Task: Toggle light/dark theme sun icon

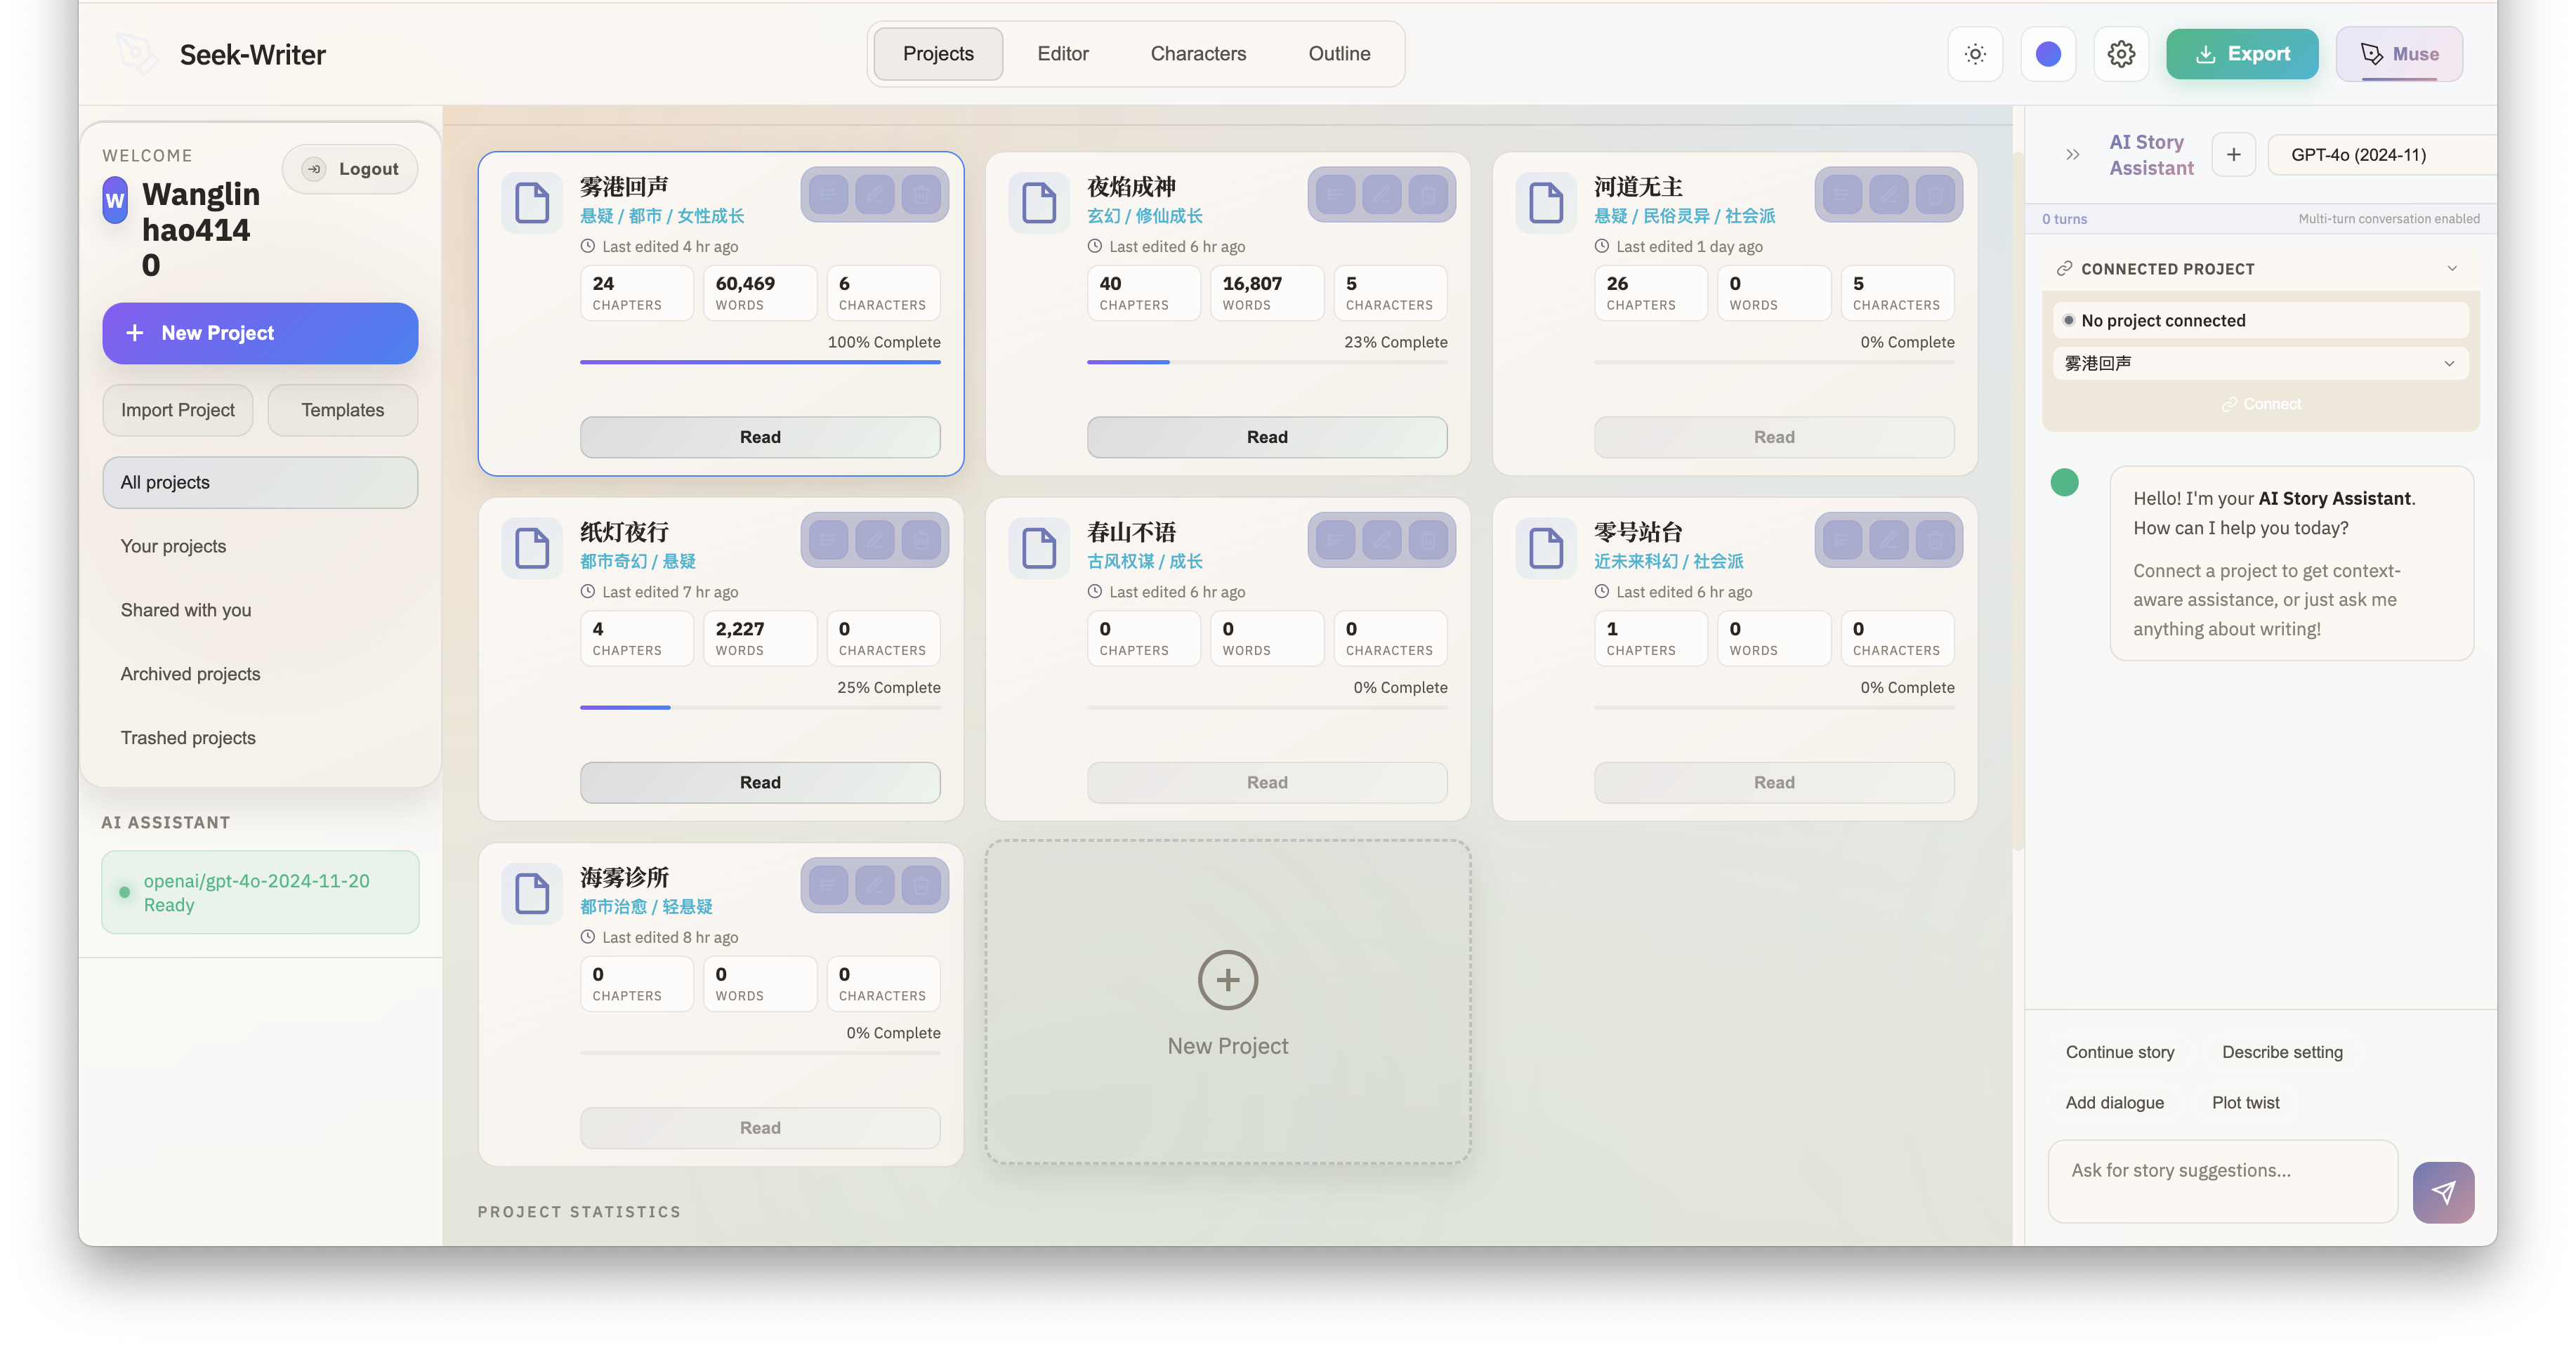Action: click(x=1975, y=54)
